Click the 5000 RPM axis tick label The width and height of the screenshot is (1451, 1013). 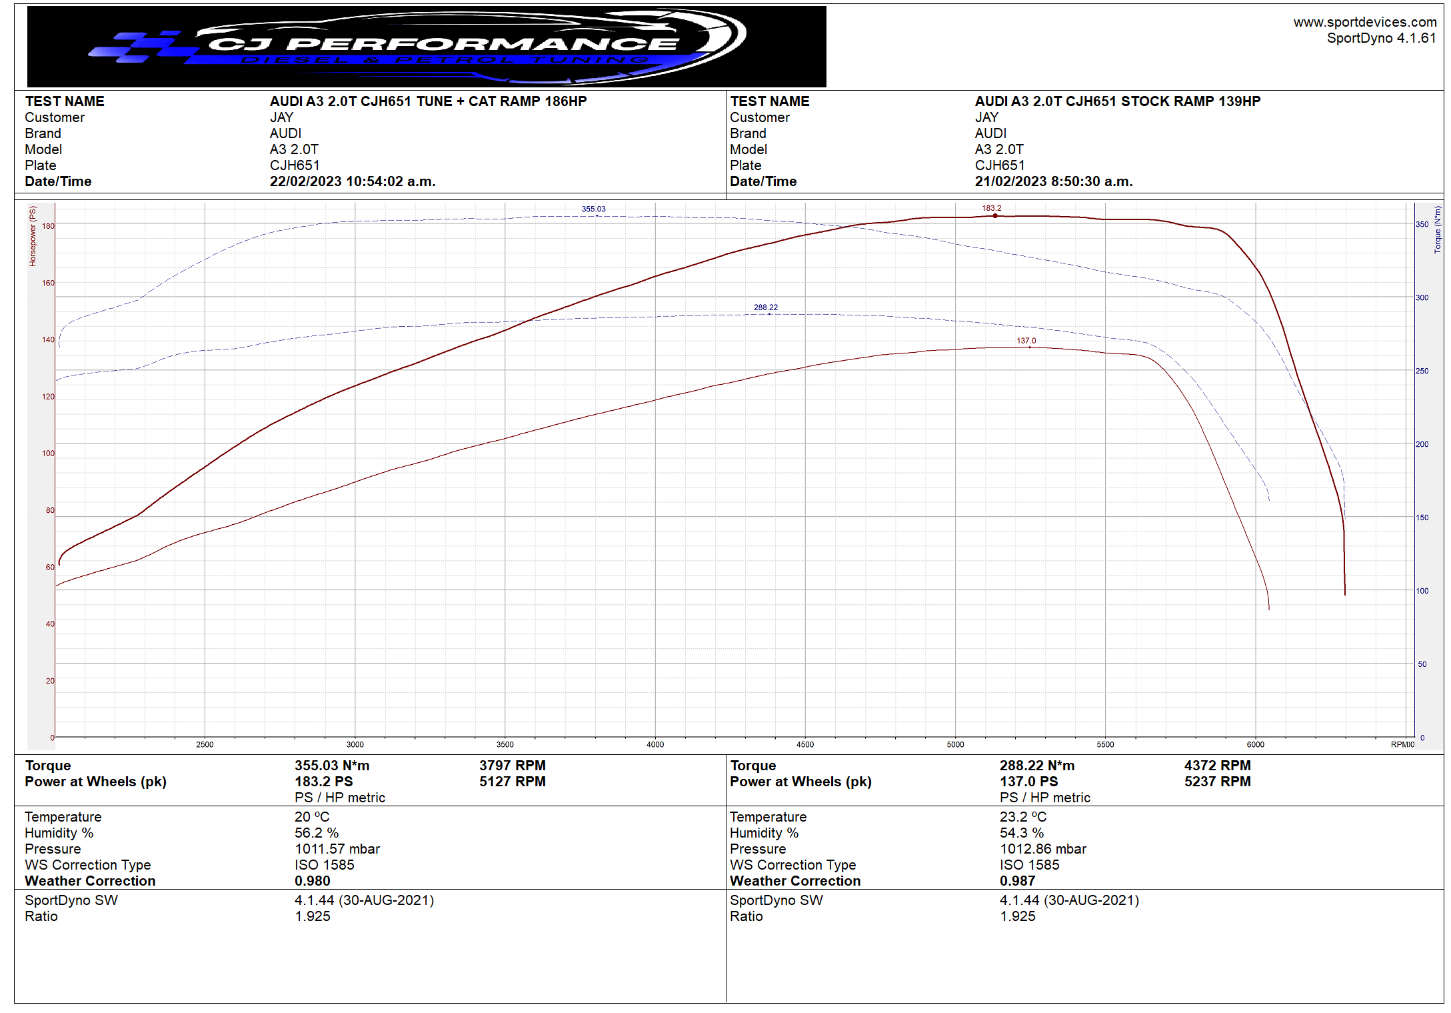tap(955, 744)
